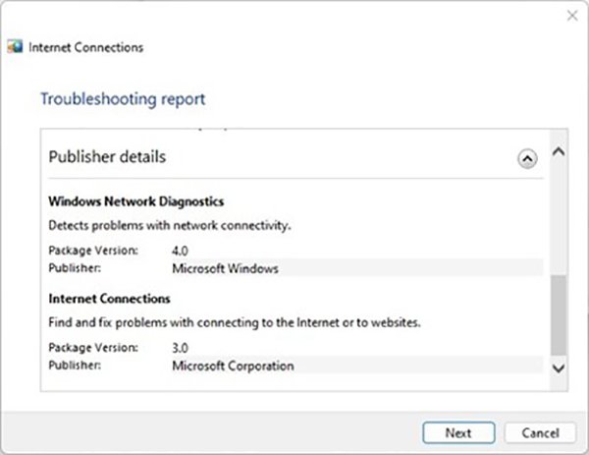Click the scrollbar down arrow
Screen dimensions: 589x455
click(559, 367)
